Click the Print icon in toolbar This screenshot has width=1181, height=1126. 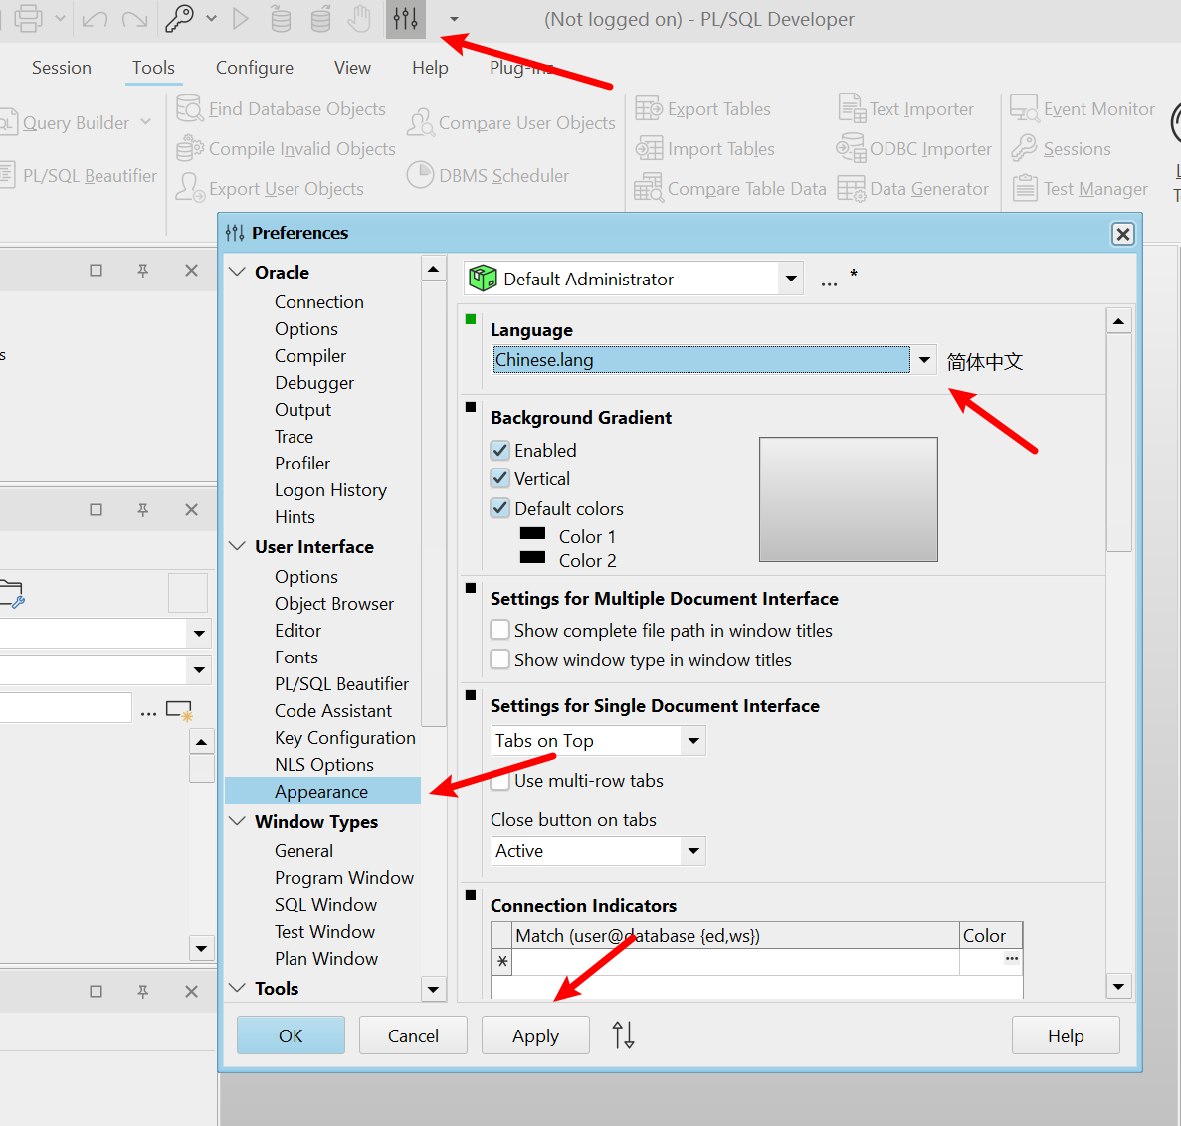28,19
